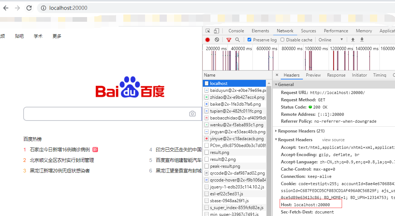Export HAR file with download arrow
395x216 pixels.
(362, 40)
